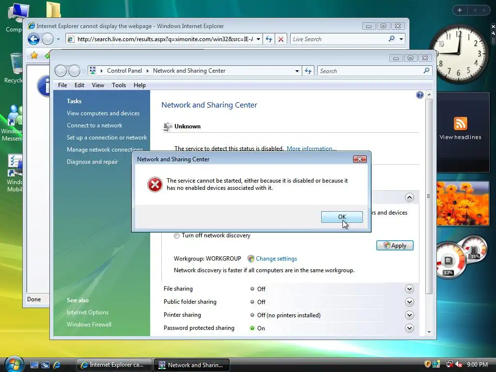The width and height of the screenshot is (496, 372).
Task: Click Control Panel breadcrumb in address bar
Action: 124,71
